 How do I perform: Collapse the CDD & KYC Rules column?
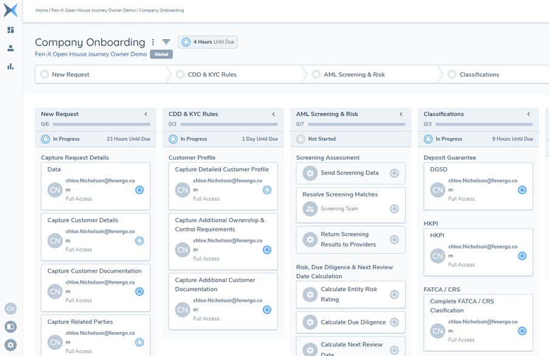tap(274, 114)
